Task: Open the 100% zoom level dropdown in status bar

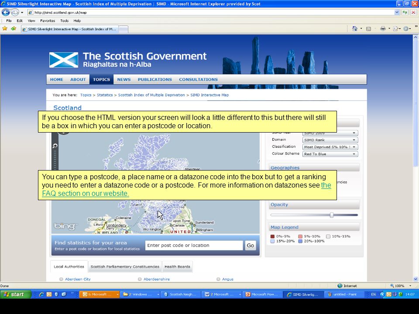Action: (410, 286)
